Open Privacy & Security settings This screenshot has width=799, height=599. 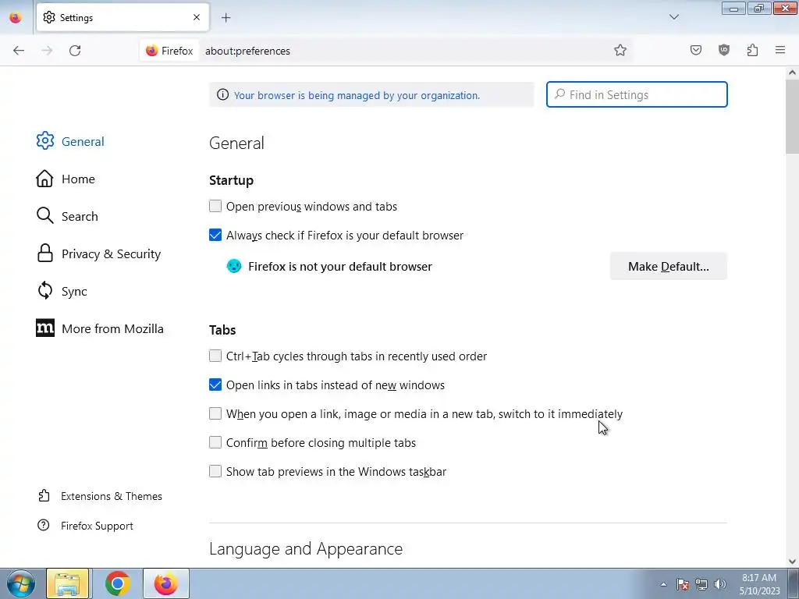click(99, 253)
